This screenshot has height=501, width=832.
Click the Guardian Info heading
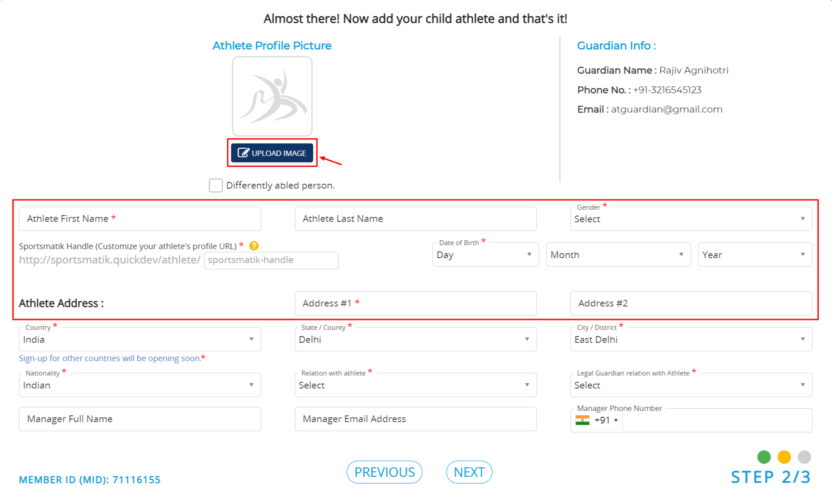[x=616, y=46]
